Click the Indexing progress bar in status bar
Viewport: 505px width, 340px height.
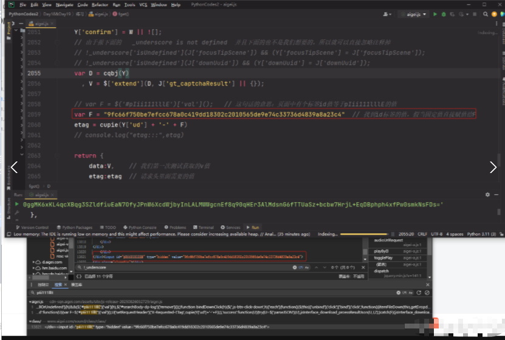[364, 234]
